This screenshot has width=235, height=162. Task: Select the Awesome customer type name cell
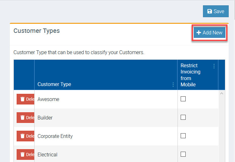[x=48, y=99]
